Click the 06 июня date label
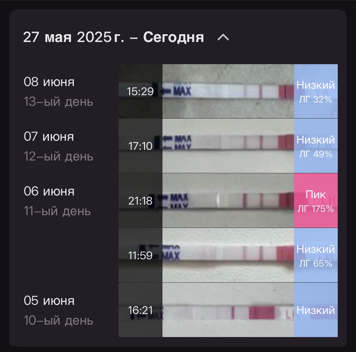 (49, 191)
